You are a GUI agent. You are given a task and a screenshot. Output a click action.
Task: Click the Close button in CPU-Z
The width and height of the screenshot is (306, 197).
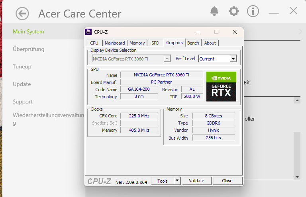pos(228,181)
